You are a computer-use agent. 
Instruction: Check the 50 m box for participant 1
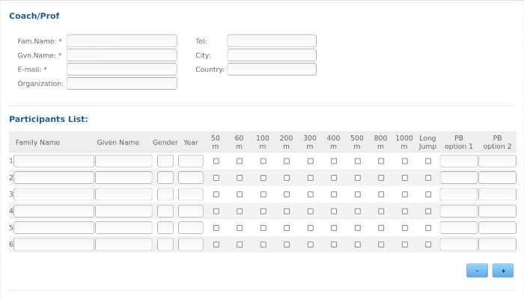216,161
